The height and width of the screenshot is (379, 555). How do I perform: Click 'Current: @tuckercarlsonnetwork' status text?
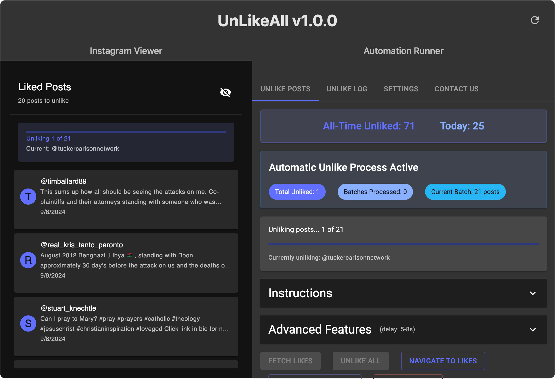(72, 149)
